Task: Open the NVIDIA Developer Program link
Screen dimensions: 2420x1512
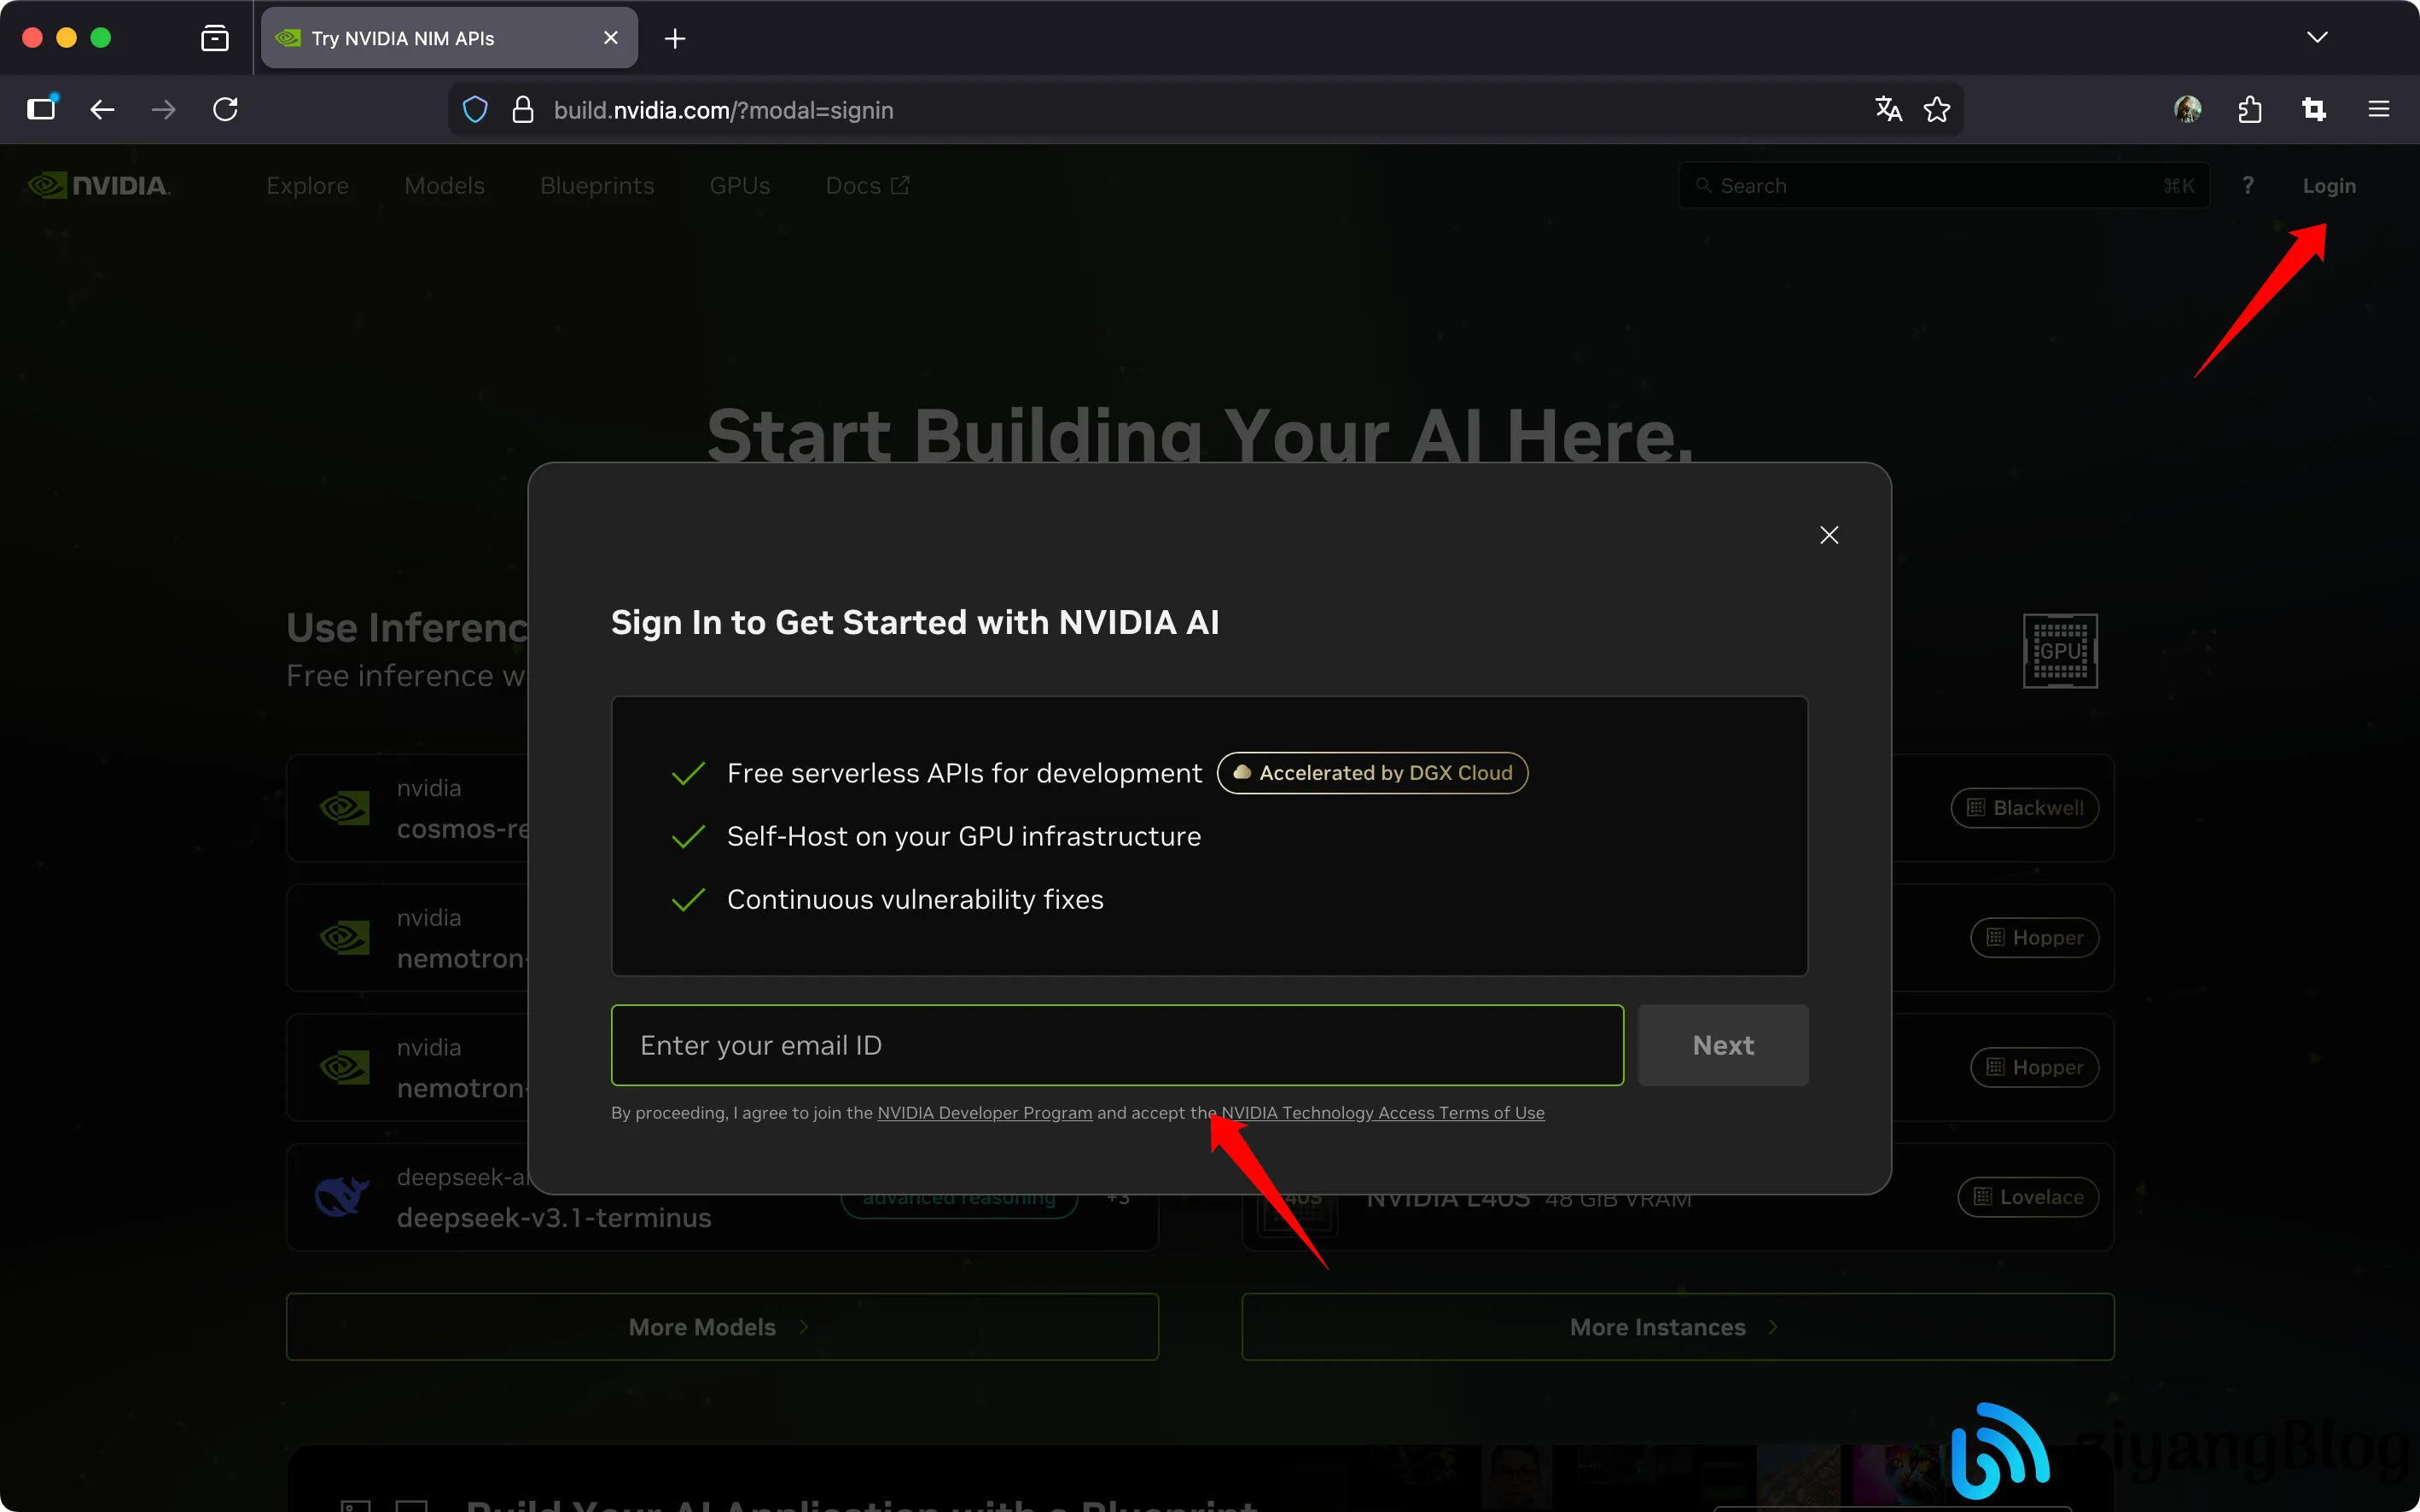Action: pyautogui.click(x=984, y=1113)
